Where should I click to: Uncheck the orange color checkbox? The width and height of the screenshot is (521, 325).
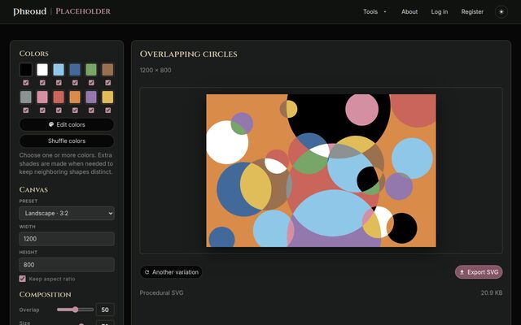[75, 110]
